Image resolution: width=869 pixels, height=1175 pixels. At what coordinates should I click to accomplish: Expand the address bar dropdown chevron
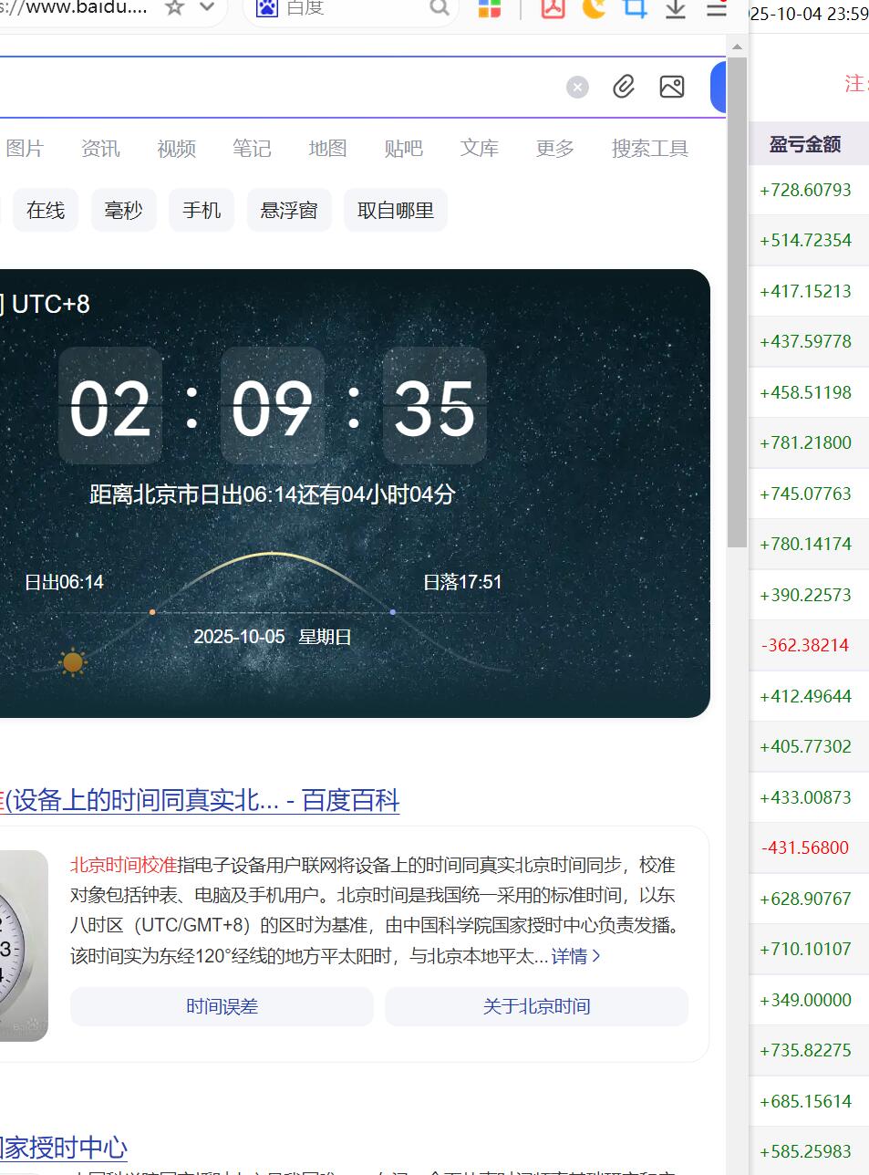click(x=207, y=7)
